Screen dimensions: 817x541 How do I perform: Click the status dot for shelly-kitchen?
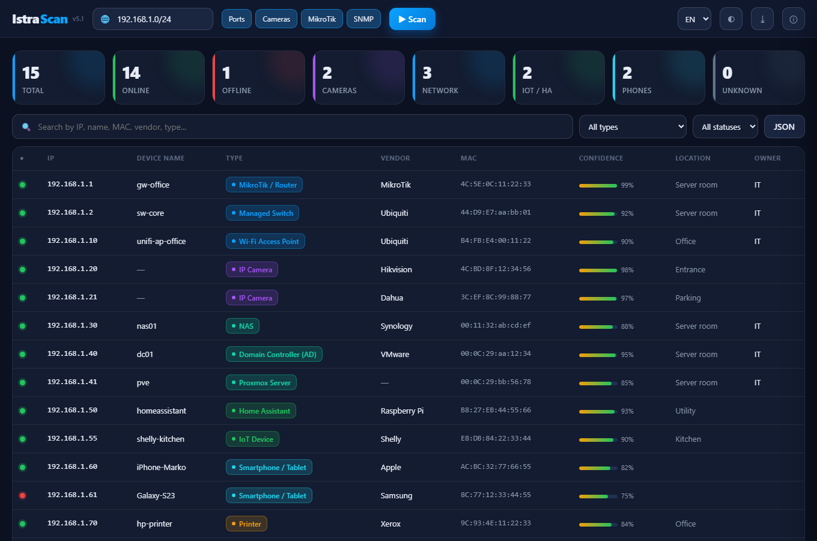click(23, 439)
